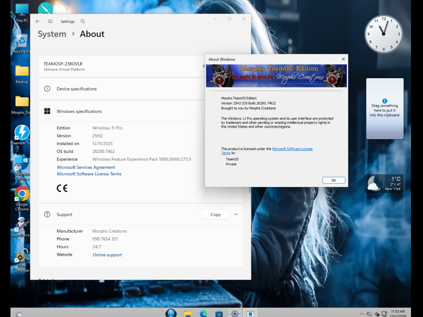Launch Daemon Tools desktop shortcut
Image resolution: width=423 pixels, height=317 pixels.
[22, 135]
